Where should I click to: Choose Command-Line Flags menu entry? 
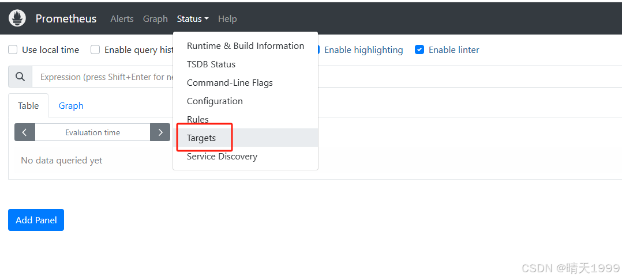coord(246,83)
